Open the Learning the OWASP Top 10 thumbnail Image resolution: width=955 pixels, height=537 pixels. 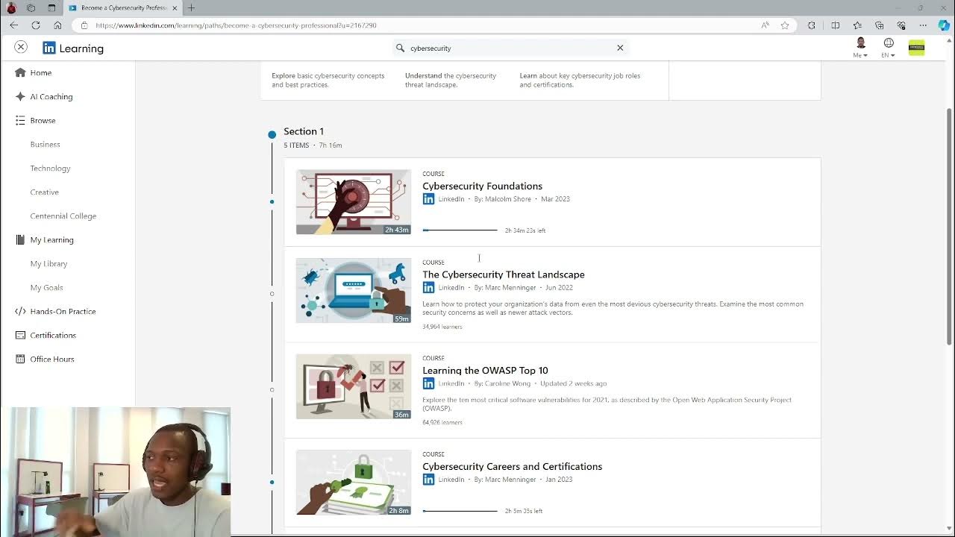point(354,386)
